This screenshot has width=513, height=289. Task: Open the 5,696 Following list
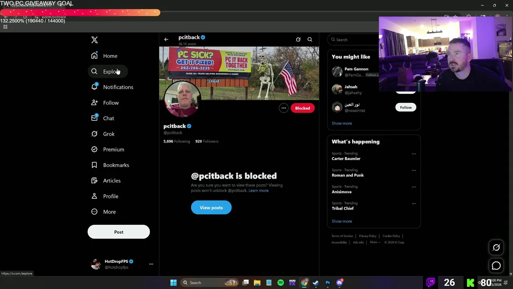coord(177,141)
